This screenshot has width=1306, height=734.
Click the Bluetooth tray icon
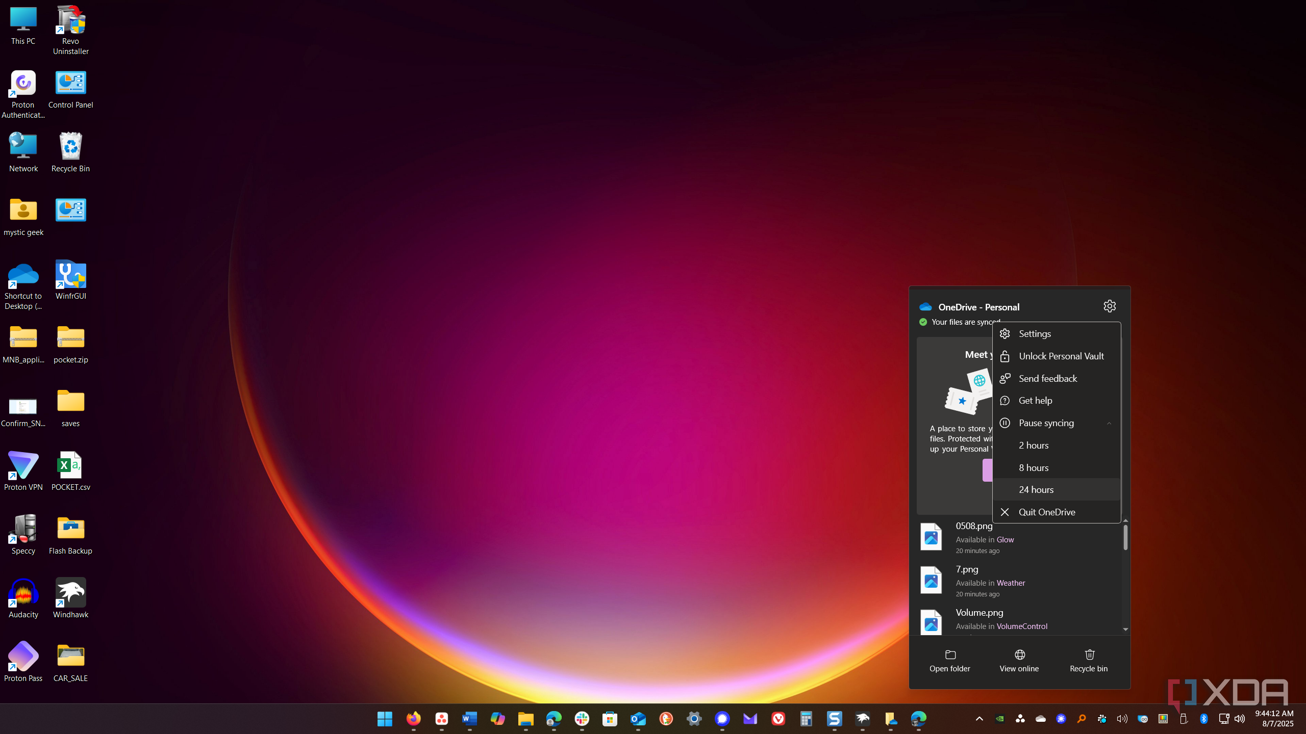click(x=1204, y=719)
